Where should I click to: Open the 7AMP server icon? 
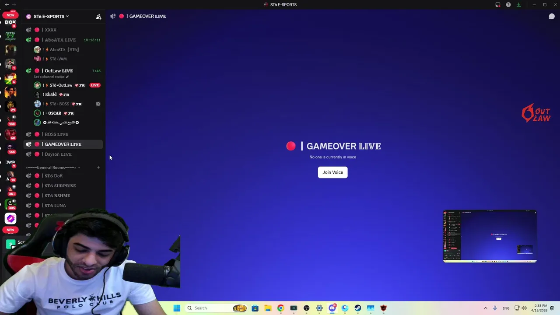10,162
